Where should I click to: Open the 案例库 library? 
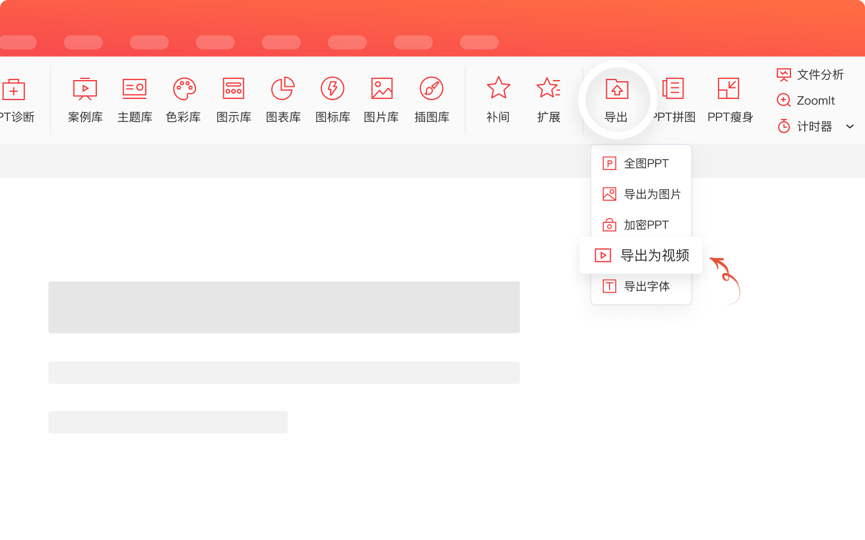point(85,100)
